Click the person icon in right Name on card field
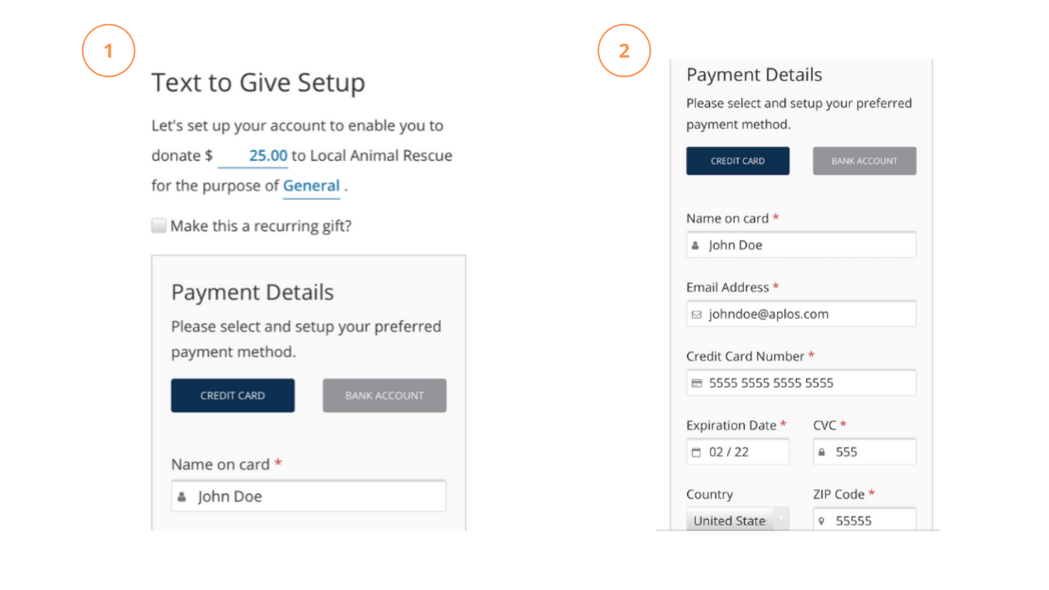Screen dimensions: 1049x590 point(695,245)
